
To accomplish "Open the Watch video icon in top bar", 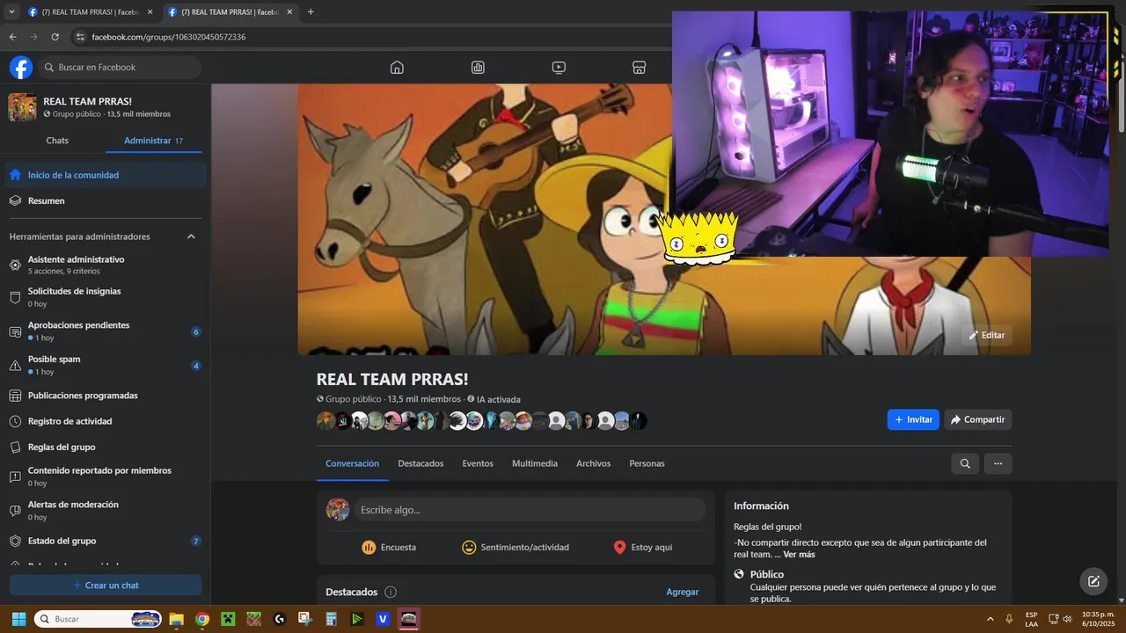I will (559, 68).
